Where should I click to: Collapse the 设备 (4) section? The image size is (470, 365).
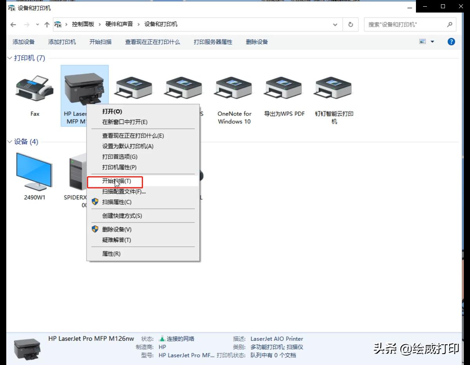pyautogui.click(x=9, y=142)
